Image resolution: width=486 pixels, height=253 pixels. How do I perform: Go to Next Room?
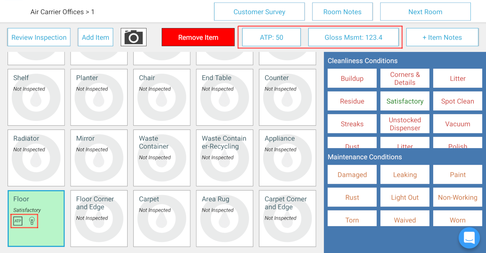pyautogui.click(x=425, y=12)
